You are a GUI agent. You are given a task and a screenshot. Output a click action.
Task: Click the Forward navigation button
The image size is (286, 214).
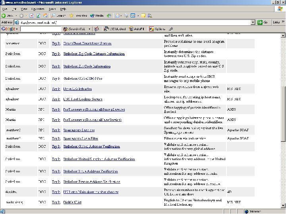tap(21, 15)
